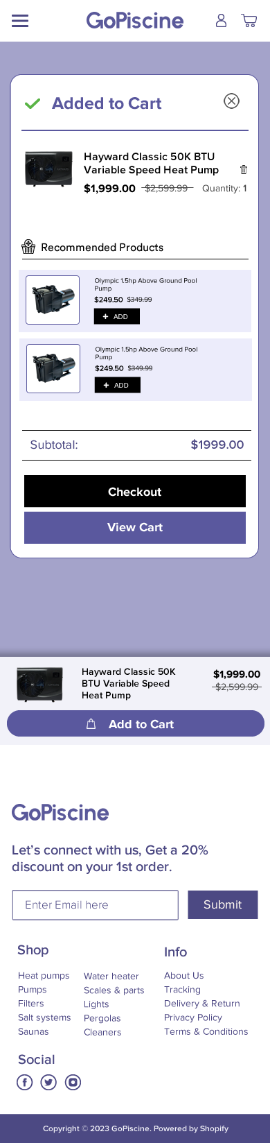270x1143 pixels.
Task: Visit GoPiscine Facebook page
Action: click(x=25, y=1082)
